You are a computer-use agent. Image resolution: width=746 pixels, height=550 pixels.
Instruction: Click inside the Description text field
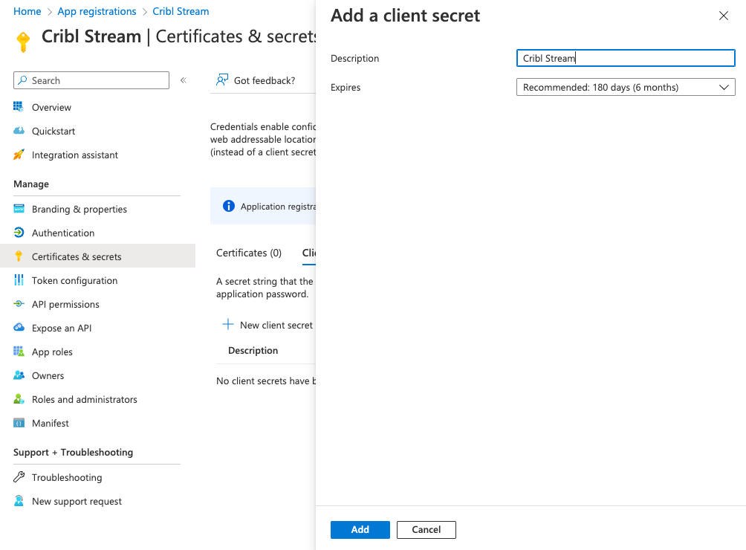625,58
